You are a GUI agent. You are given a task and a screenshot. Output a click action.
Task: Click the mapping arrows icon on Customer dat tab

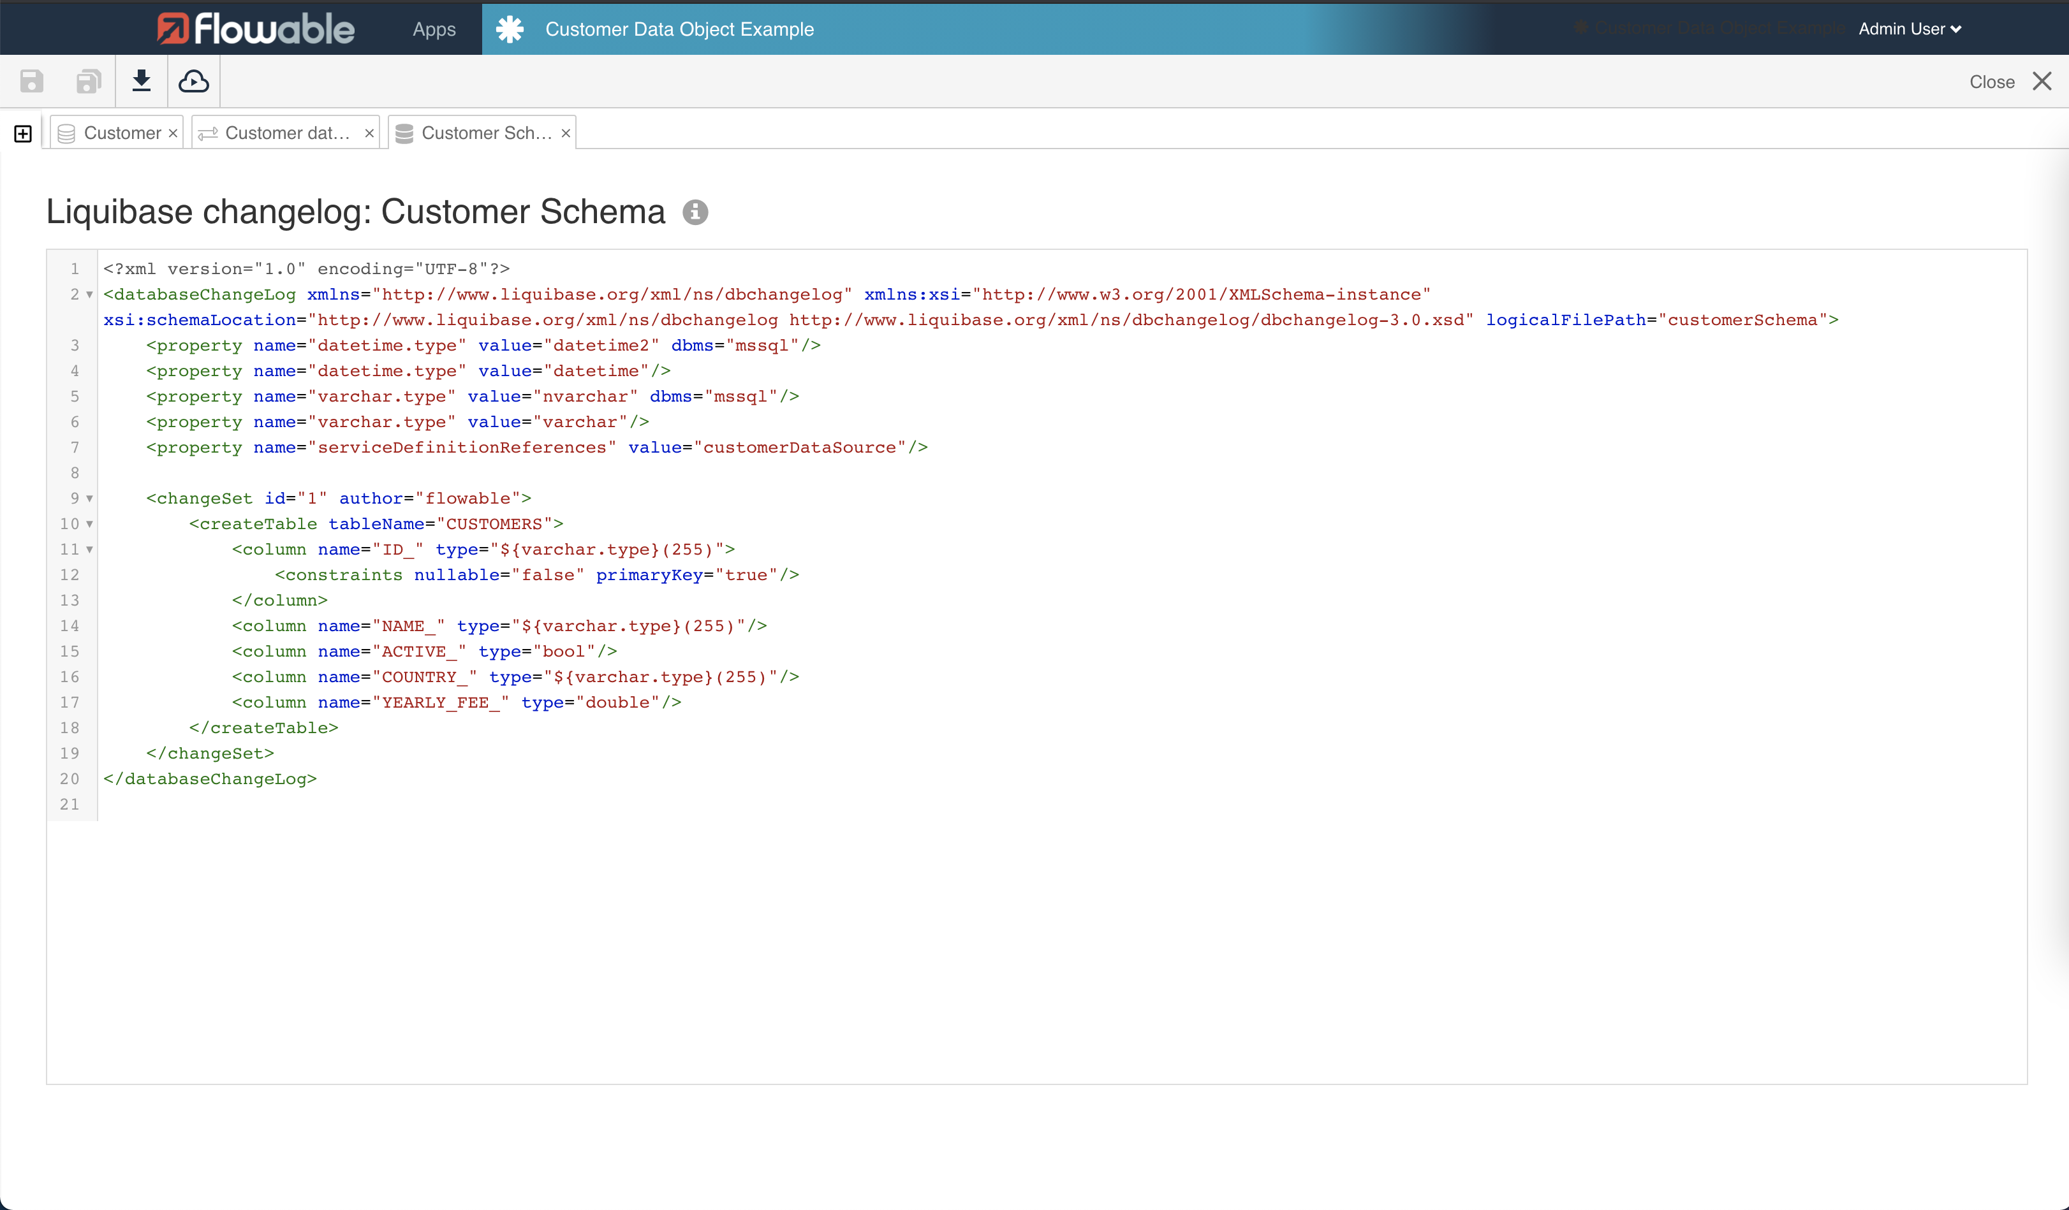[207, 132]
